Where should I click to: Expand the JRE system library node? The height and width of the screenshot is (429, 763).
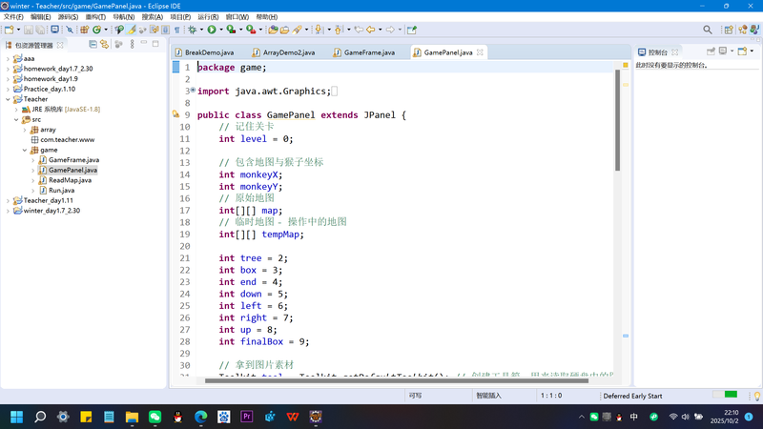[16, 110]
